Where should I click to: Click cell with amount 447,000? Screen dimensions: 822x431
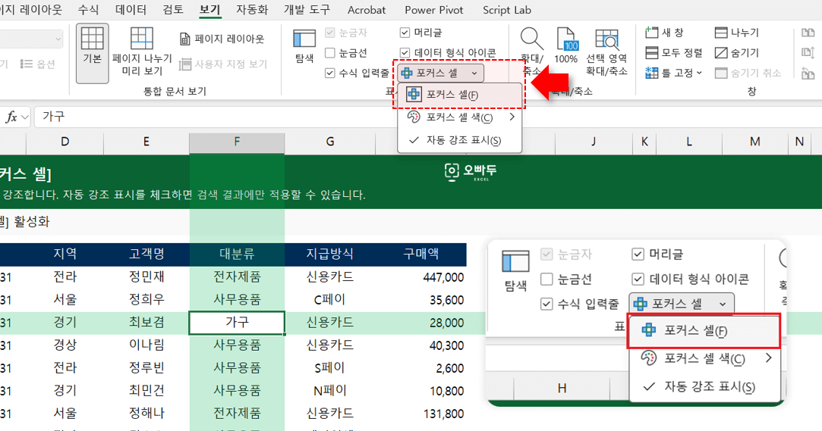tap(421, 276)
